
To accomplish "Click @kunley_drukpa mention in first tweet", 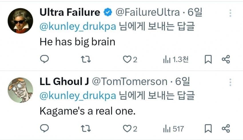I will coord(77,26).
